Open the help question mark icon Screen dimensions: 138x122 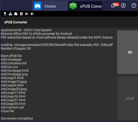point(134,6)
